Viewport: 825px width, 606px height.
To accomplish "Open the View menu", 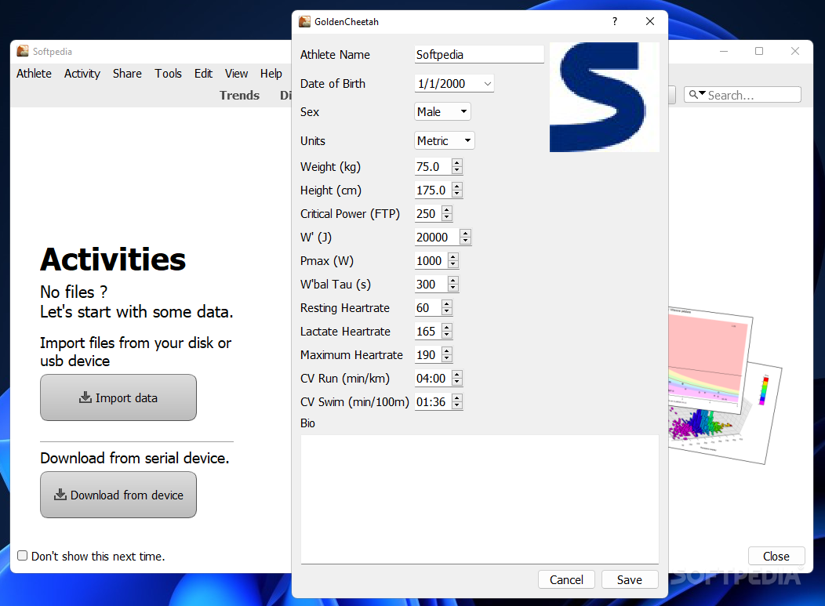I will pos(236,74).
